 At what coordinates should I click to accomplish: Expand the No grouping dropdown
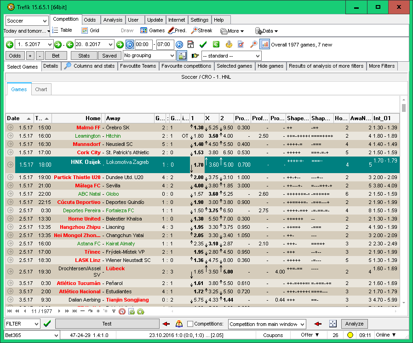click(x=149, y=56)
